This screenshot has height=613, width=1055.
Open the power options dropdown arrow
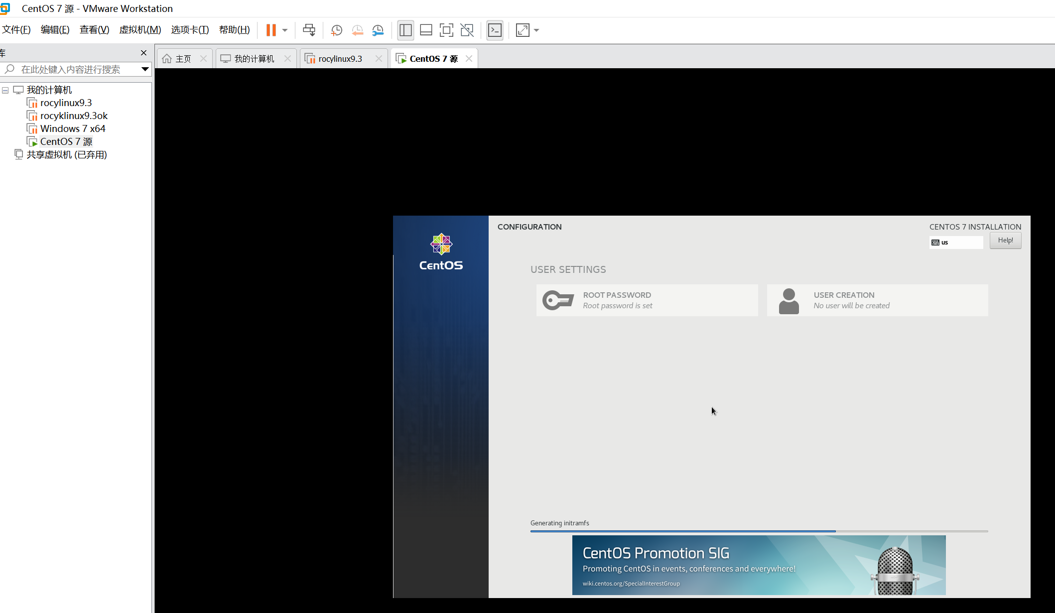point(285,30)
